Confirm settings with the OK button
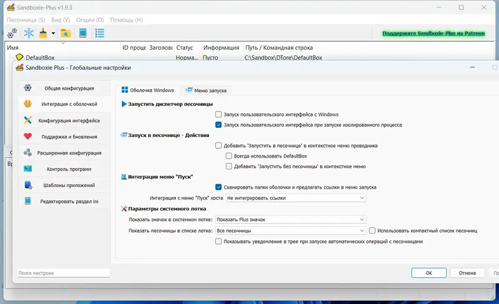Screen dimensions: 499x304 tap(429, 273)
